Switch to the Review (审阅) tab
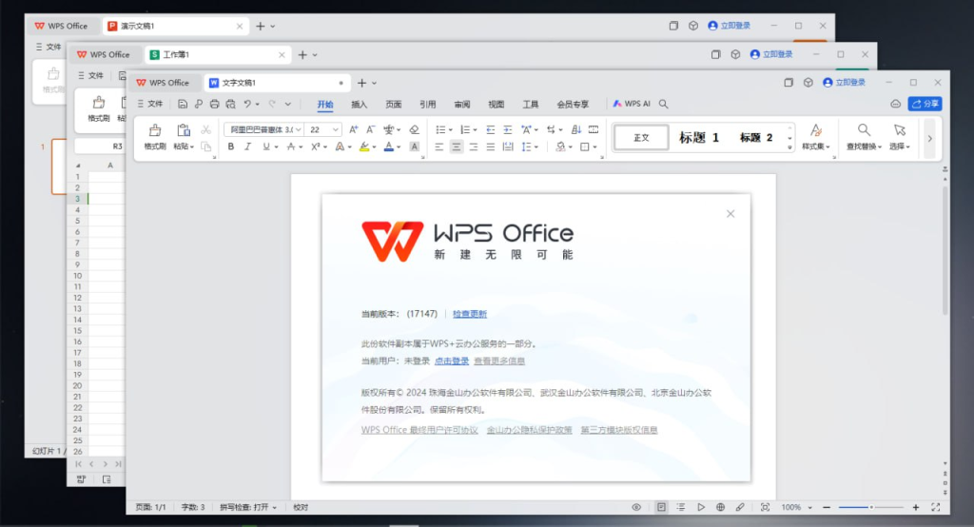Screen dimensions: 974x527 pos(461,105)
